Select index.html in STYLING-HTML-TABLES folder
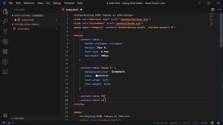The width and height of the screenshot is (223, 125). coord(23,29)
